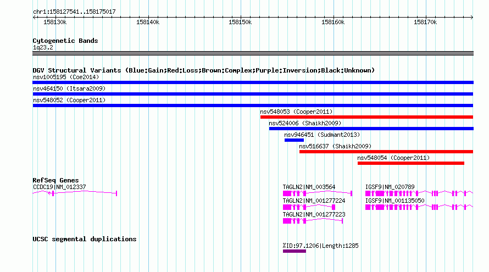
Task: Click the nsv464150 (Itsara2009) label
Action: click(69, 88)
